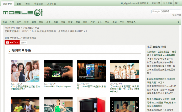Switch to the 討論群組 tab

pos(8,4)
